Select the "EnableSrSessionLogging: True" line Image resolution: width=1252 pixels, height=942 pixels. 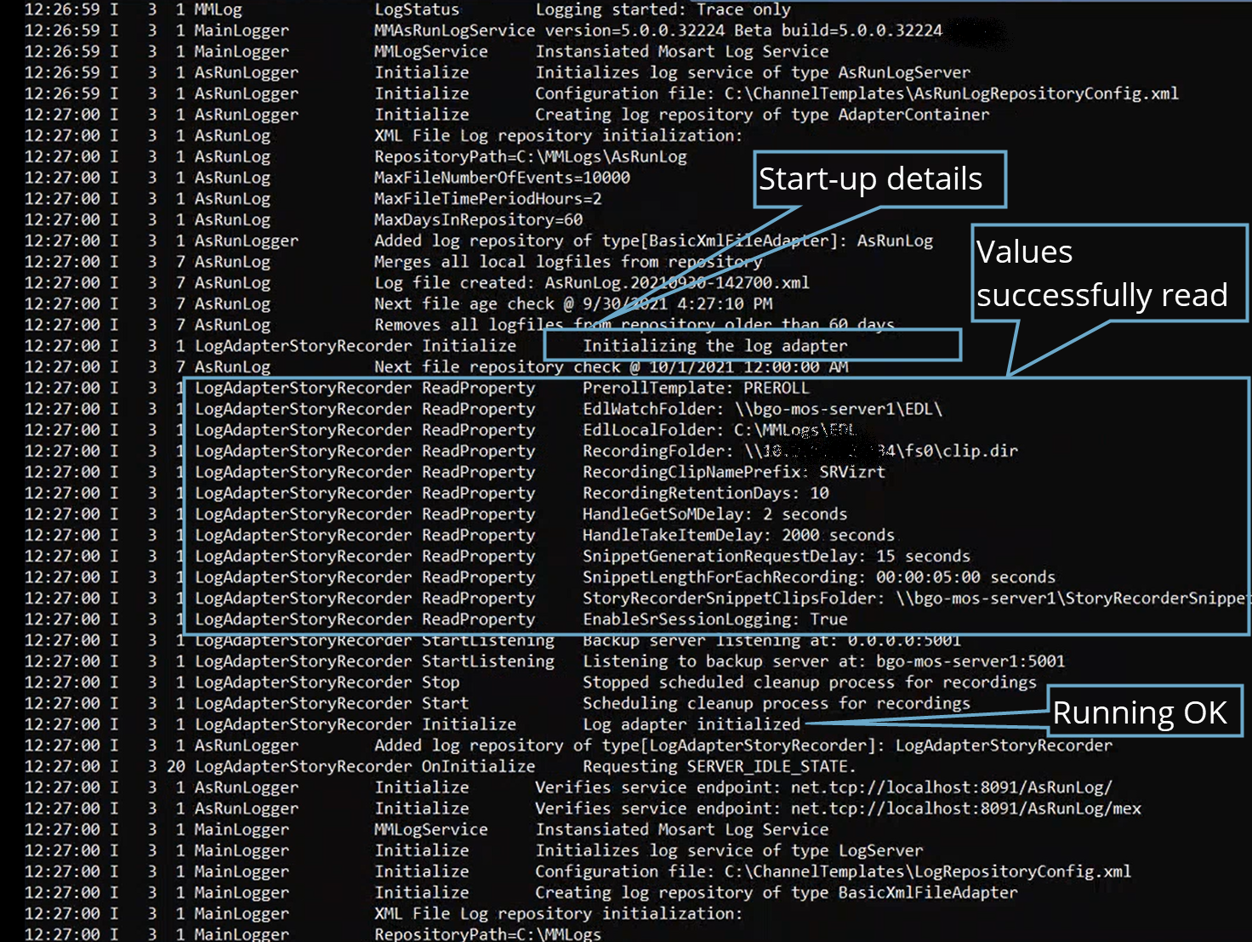(714, 620)
